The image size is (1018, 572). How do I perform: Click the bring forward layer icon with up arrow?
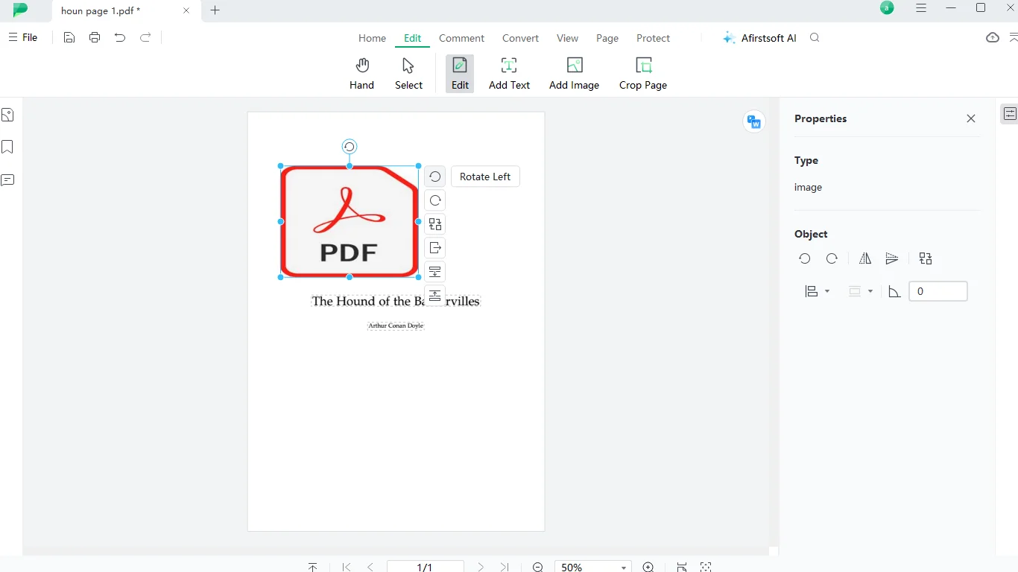(435, 295)
